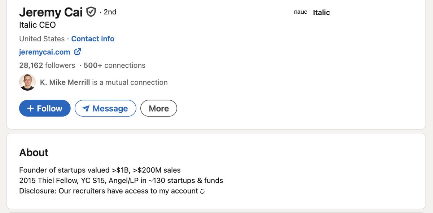Click the paper plane icon in Message
The height and width of the screenshot is (213, 433).
click(x=86, y=109)
